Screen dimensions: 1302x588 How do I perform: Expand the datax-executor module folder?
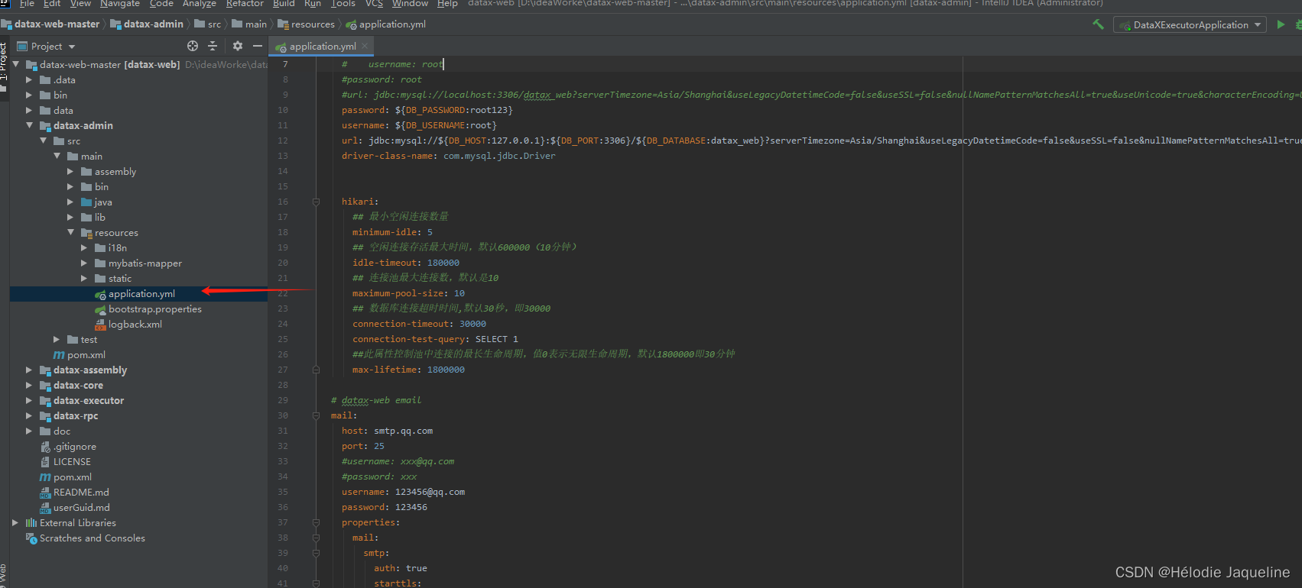(29, 401)
